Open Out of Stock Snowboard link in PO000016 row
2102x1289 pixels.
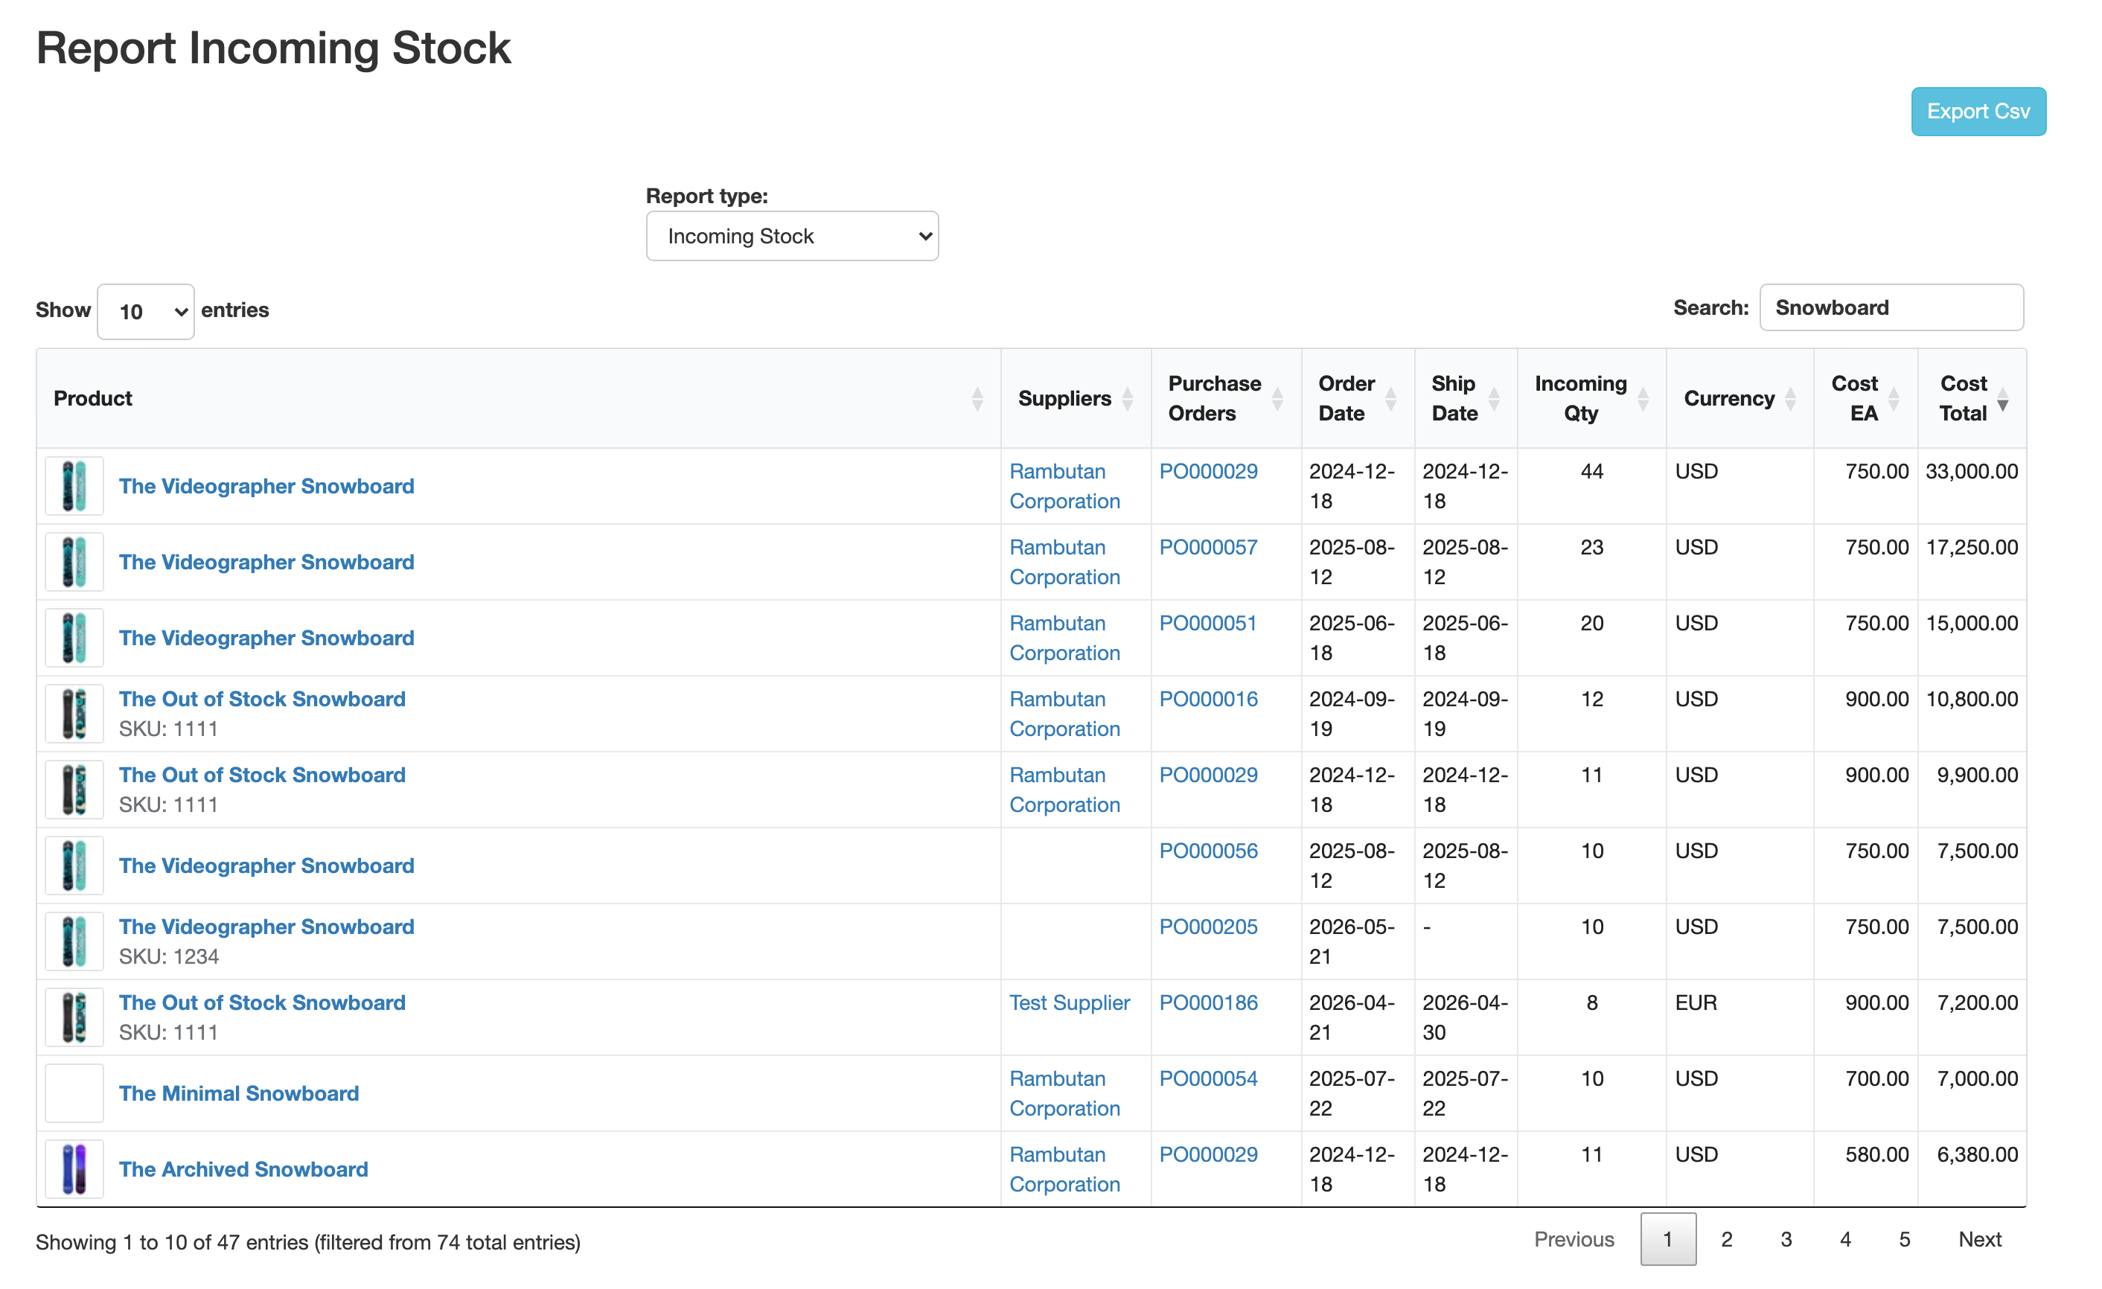pos(262,700)
